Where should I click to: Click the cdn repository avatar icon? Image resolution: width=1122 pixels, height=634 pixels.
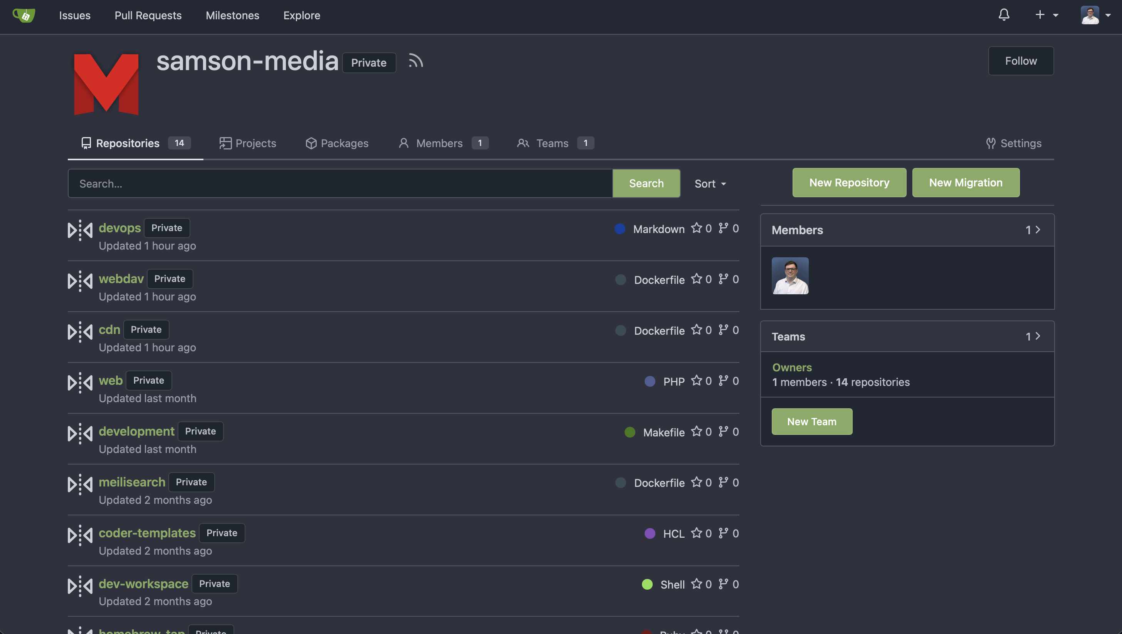pyautogui.click(x=80, y=332)
